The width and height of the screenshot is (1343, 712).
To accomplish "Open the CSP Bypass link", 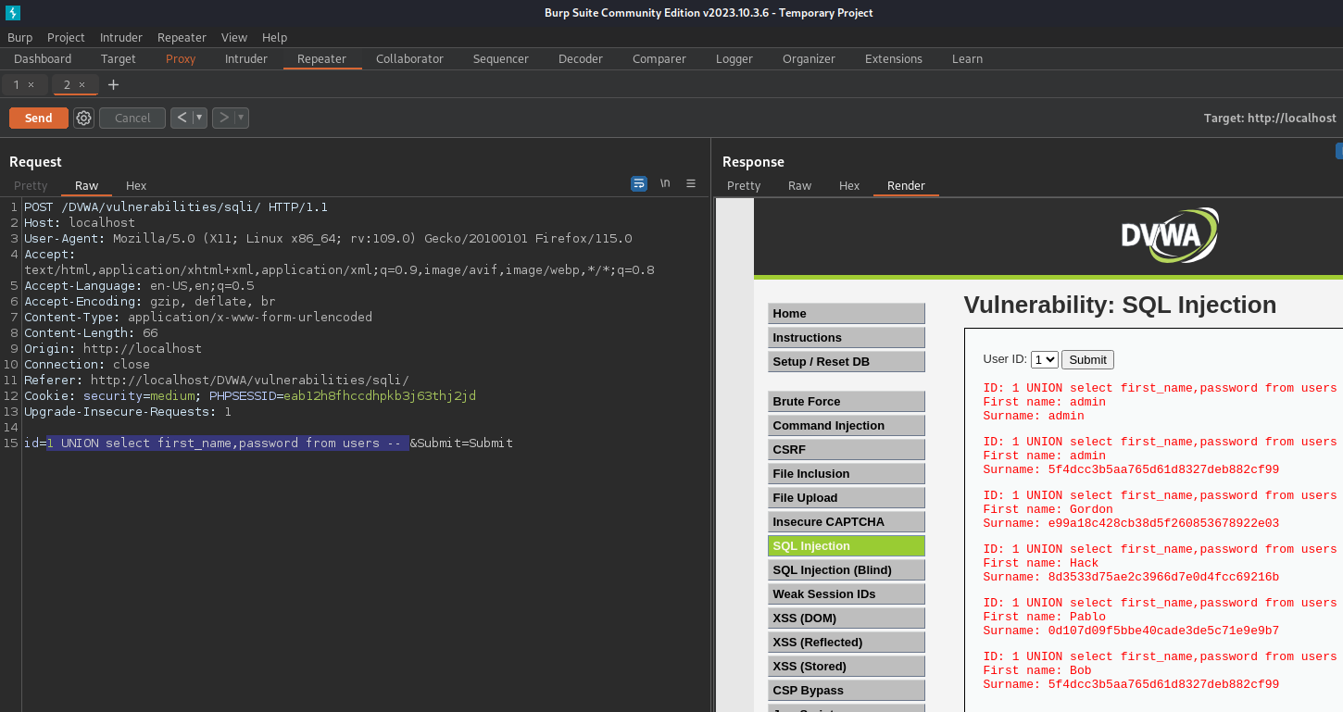I will (847, 690).
